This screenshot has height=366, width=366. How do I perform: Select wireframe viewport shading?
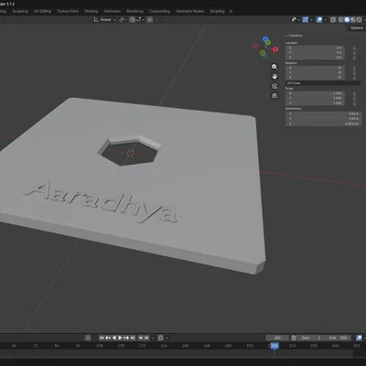click(x=341, y=19)
